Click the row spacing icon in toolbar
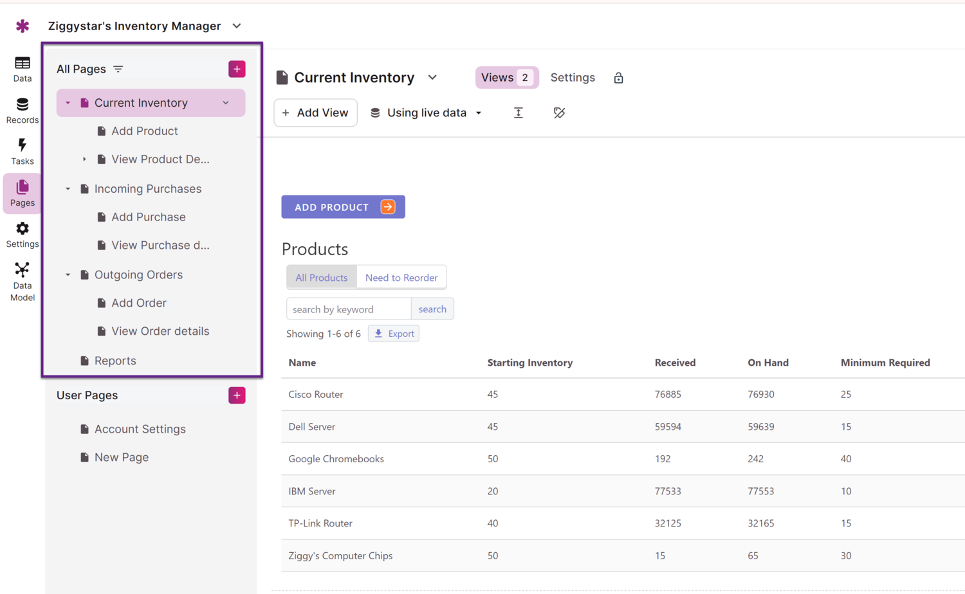Image resolution: width=965 pixels, height=594 pixels. (x=519, y=113)
